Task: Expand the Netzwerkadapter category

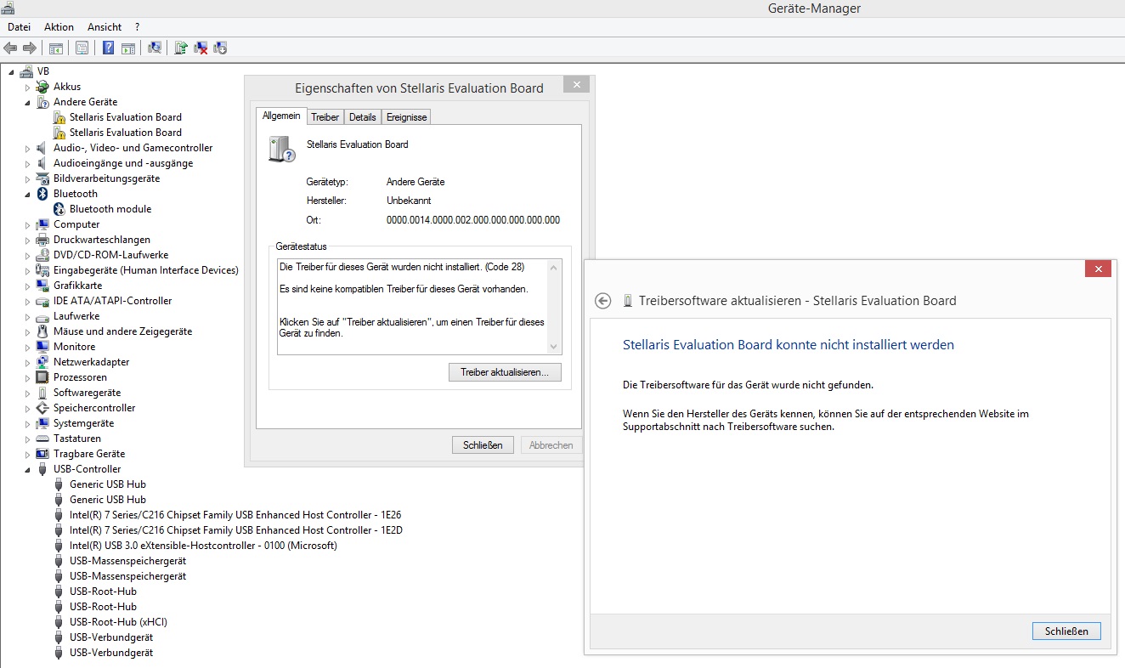Action: [x=27, y=362]
